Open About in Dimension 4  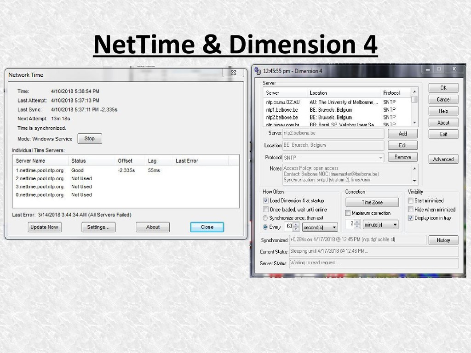(443, 122)
